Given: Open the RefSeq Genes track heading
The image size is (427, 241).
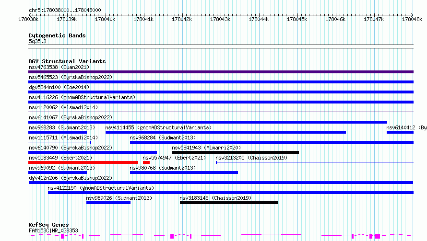Looking at the screenshot, I should click(x=49, y=225).
